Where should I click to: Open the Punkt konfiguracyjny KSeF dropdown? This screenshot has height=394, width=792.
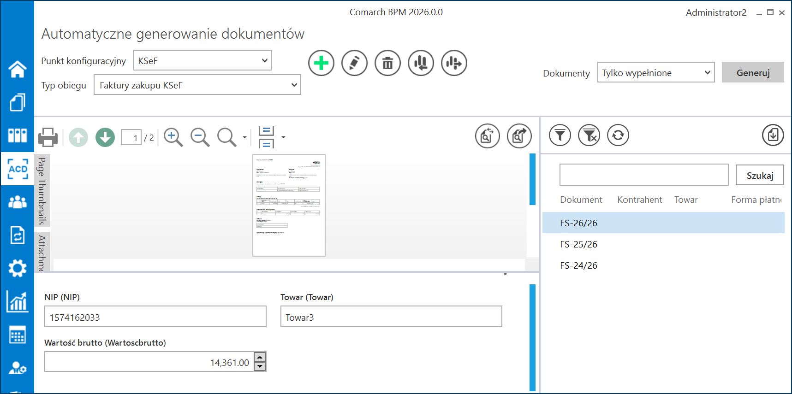pyautogui.click(x=202, y=61)
